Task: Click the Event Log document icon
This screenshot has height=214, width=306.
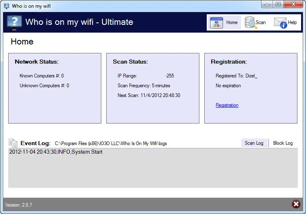Action: click(13, 143)
